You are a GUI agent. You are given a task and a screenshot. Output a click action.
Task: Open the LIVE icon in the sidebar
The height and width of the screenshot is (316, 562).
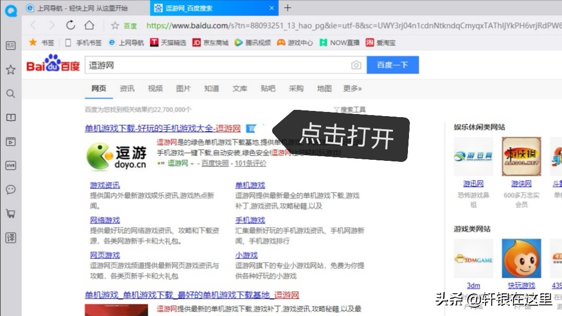pos(10,166)
